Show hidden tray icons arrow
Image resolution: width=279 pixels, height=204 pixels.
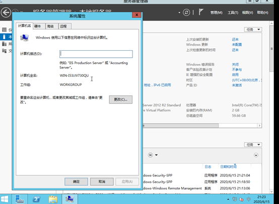click(228, 199)
